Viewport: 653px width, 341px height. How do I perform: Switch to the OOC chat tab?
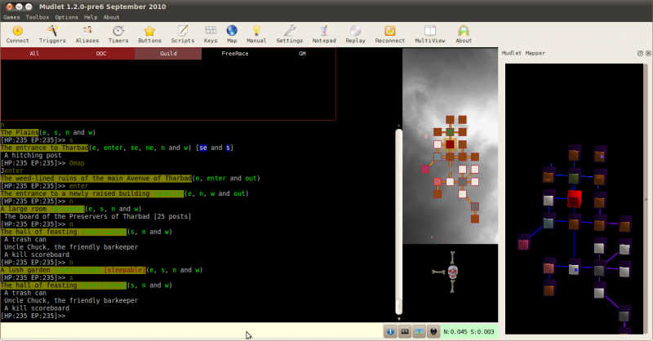pyautogui.click(x=101, y=53)
